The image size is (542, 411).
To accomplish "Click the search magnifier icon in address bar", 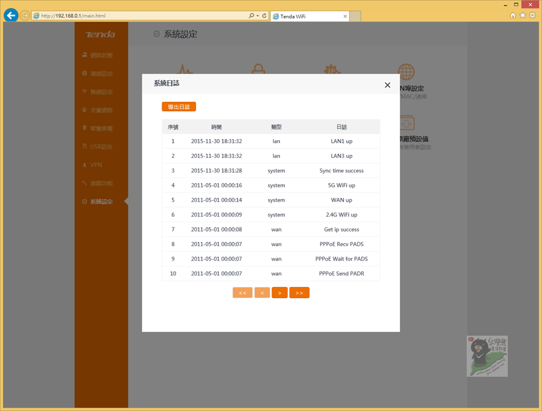I will click(251, 16).
